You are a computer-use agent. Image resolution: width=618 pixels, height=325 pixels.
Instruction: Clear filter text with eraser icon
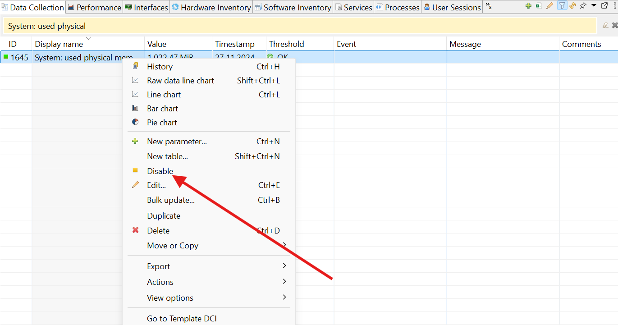point(605,26)
